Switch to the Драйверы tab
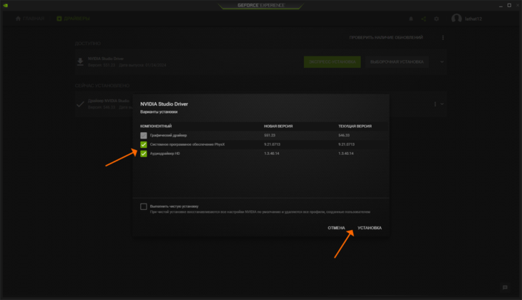 [73, 19]
